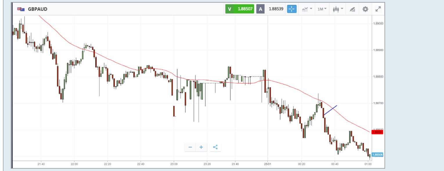
Task: Zoom out with the minus button
Action: pos(190,147)
